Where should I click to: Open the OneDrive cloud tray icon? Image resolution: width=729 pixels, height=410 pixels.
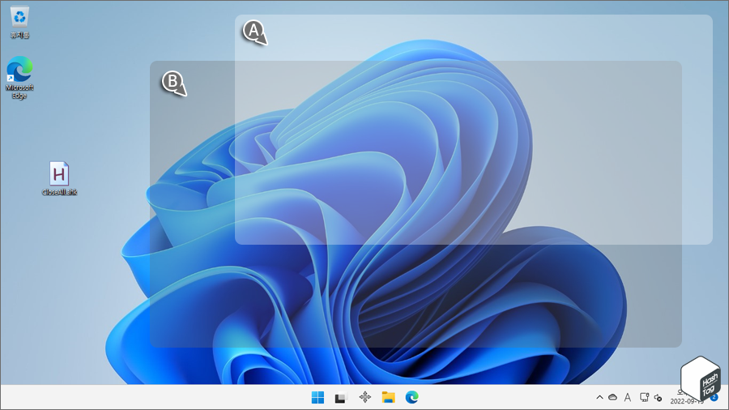(613, 398)
